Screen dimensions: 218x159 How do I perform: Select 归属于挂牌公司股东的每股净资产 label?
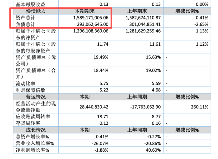pos(36,47)
